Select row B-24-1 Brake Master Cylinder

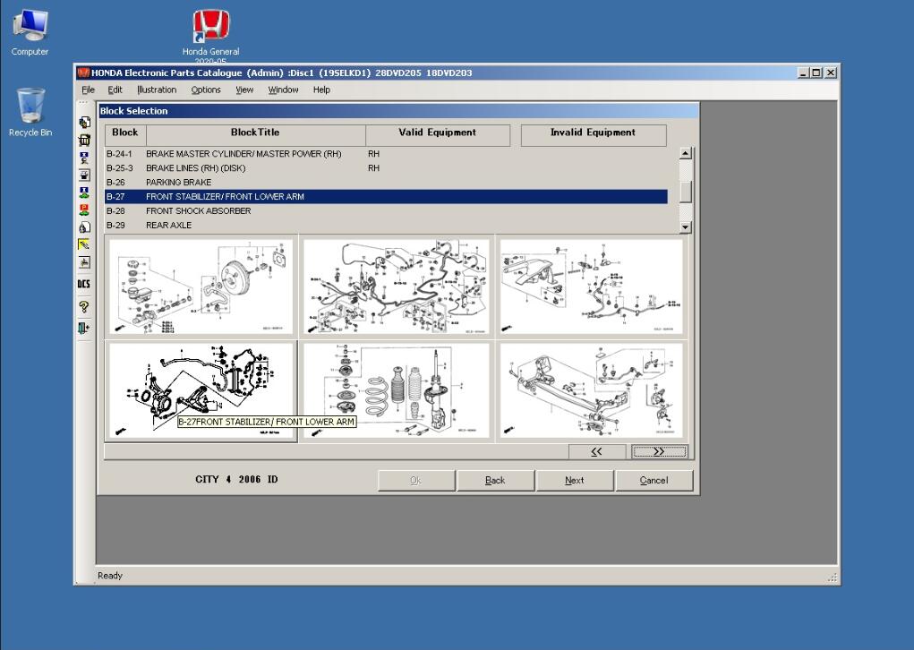(386, 154)
